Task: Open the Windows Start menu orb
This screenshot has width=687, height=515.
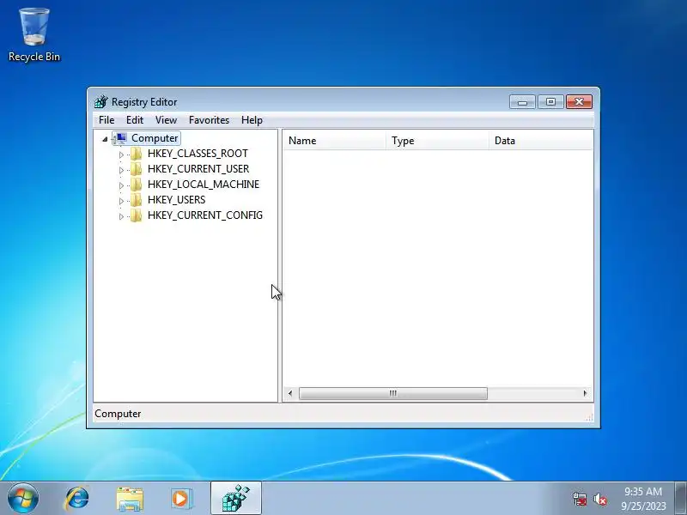Action: click(23, 499)
